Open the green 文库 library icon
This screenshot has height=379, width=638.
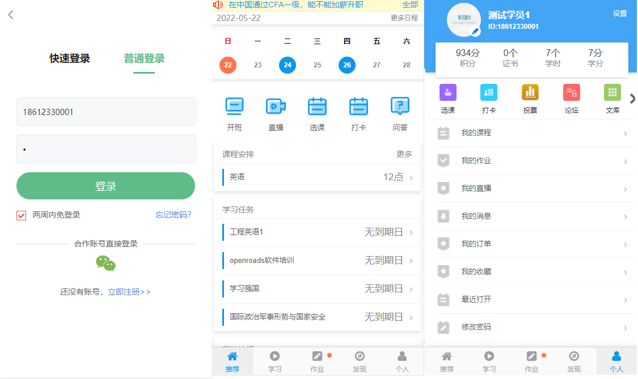[612, 93]
